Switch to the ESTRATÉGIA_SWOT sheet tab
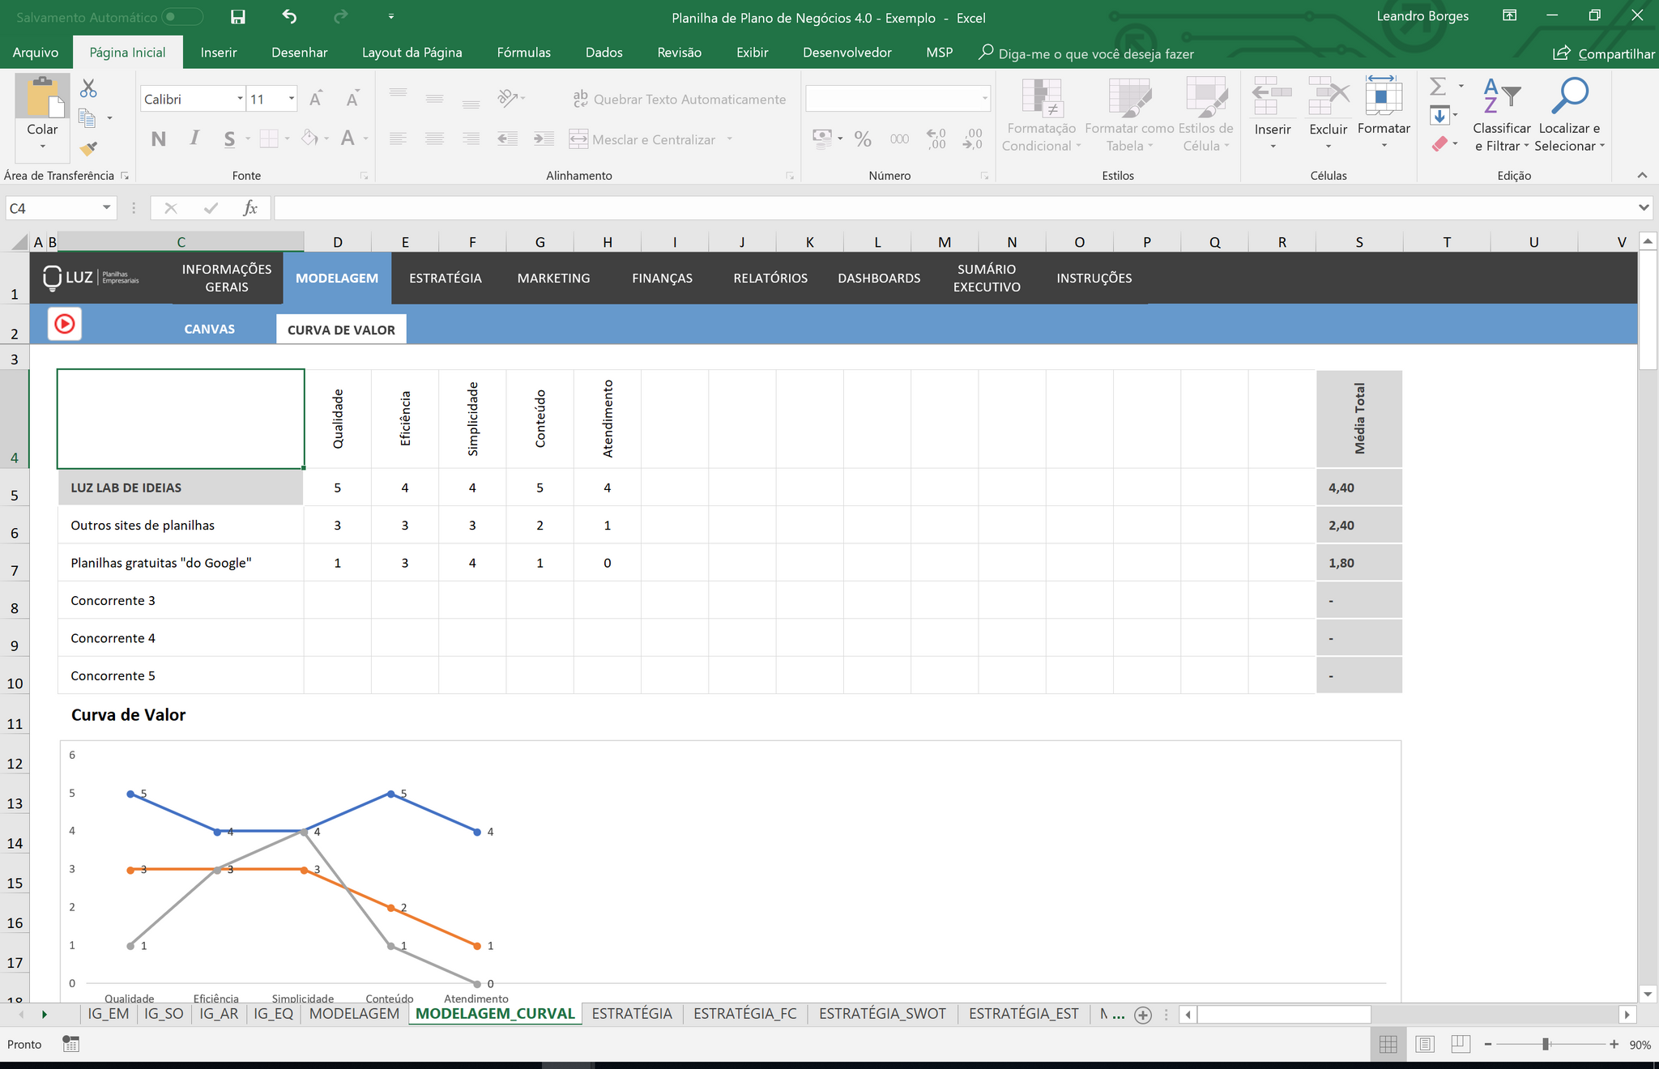1659x1069 pixels. click(x=882, y=1014)
